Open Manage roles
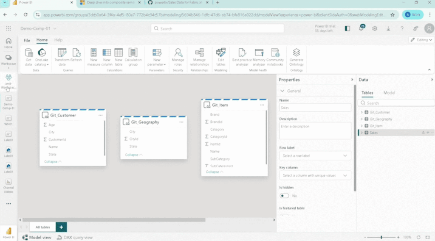The height and width of the screenshot is (241, 435). coord(178,57)
